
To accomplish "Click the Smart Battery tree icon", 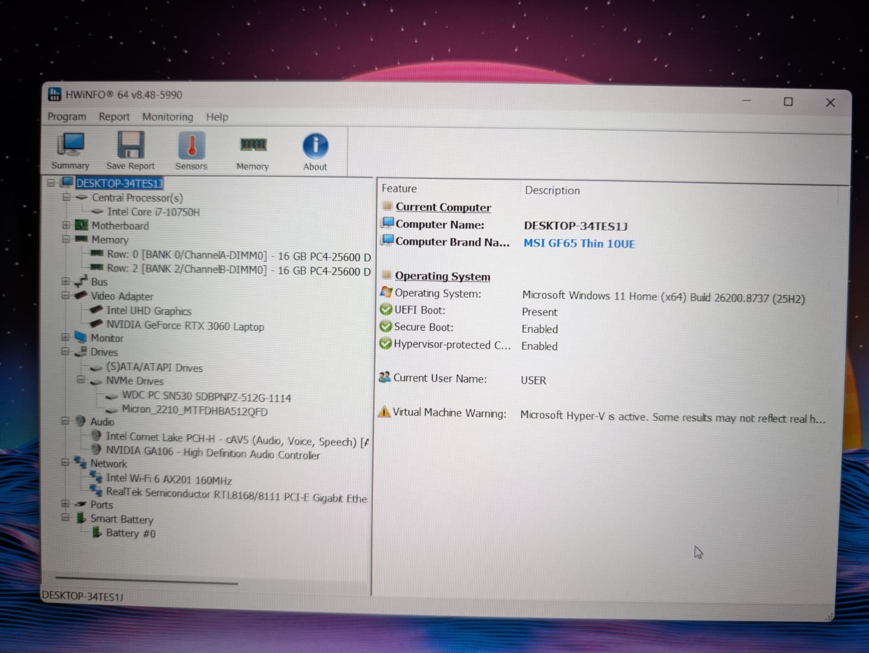I will click(81, 518).
